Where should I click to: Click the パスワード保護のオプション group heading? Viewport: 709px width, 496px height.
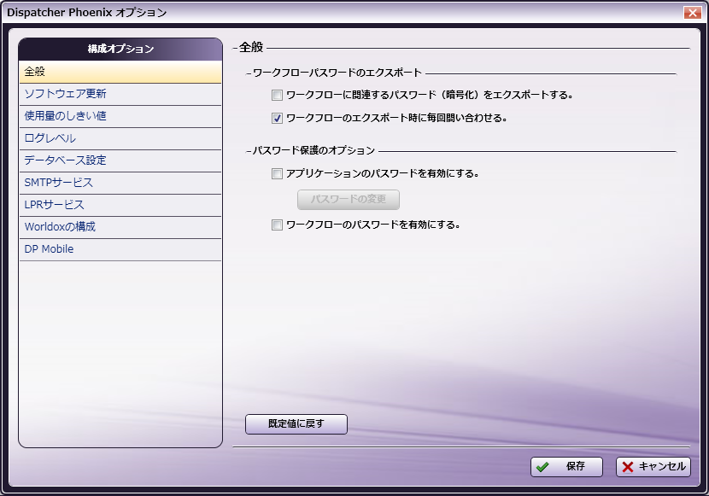[313, 150]
